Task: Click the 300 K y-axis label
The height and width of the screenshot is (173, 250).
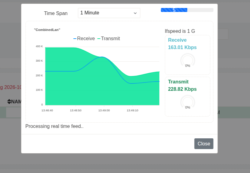Action: click(x=39, y=61)
